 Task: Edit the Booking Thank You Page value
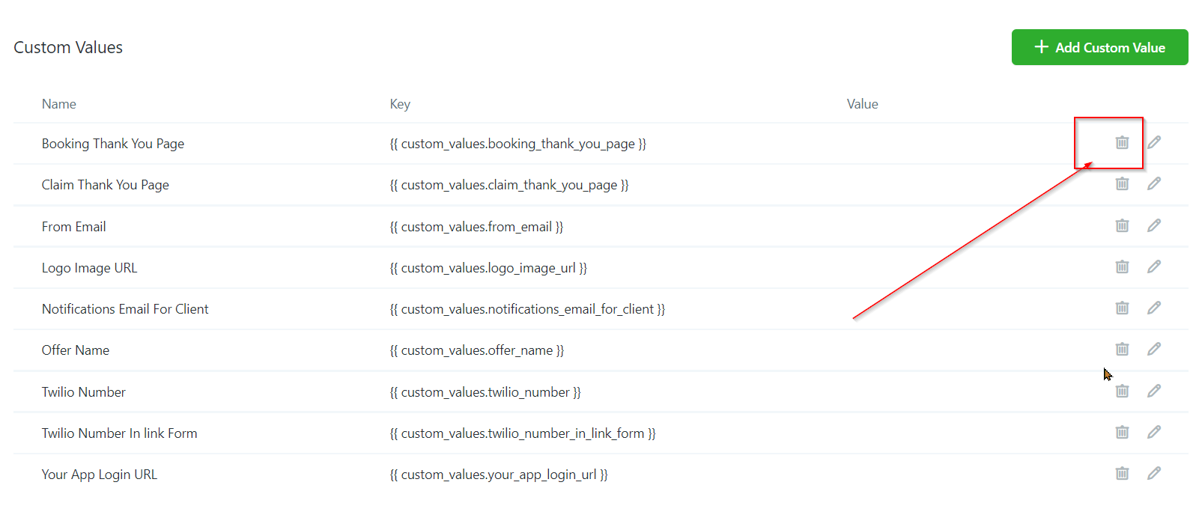point(1154,142)
